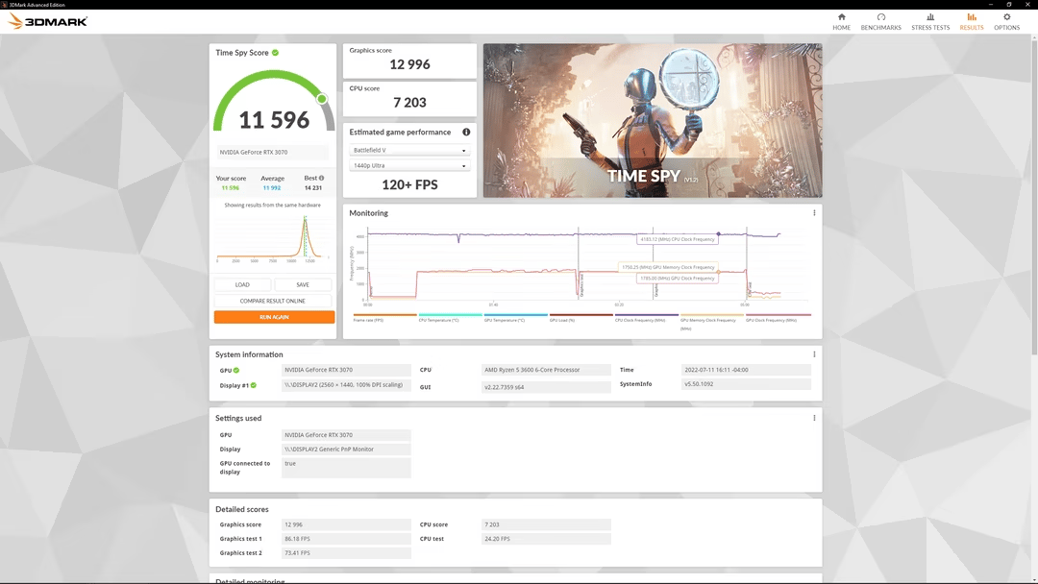Click the CPU clock frequency data point on chart

(718, 234)
